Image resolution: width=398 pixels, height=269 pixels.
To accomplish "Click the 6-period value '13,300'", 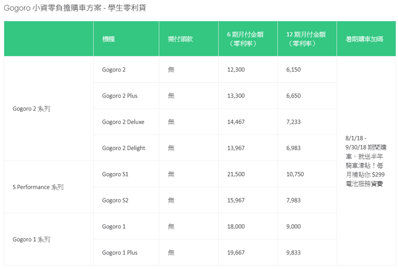I will pos(236,95).
